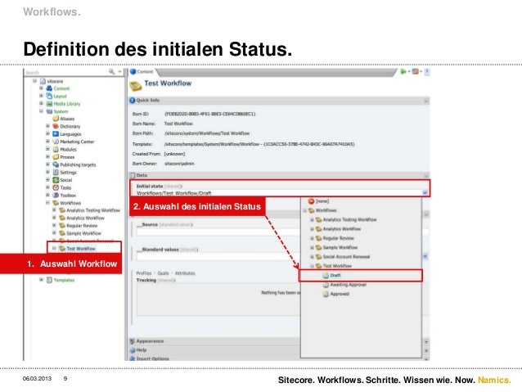This screenshot has height=392, width=522.
Task: Click the __Source input field
Action: click(218, 232)
